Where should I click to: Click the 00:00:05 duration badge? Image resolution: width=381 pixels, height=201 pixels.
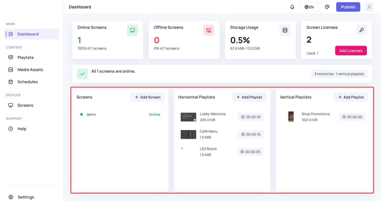click(250, 152)
